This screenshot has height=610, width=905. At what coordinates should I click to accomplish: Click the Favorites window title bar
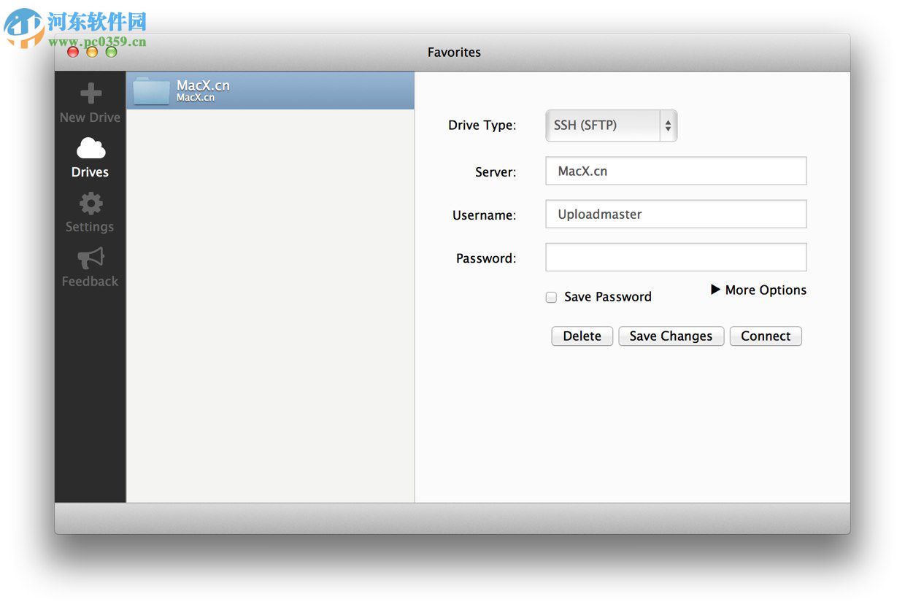click(454, 52)
